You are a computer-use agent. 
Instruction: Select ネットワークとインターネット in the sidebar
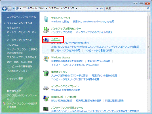(22, 34)
